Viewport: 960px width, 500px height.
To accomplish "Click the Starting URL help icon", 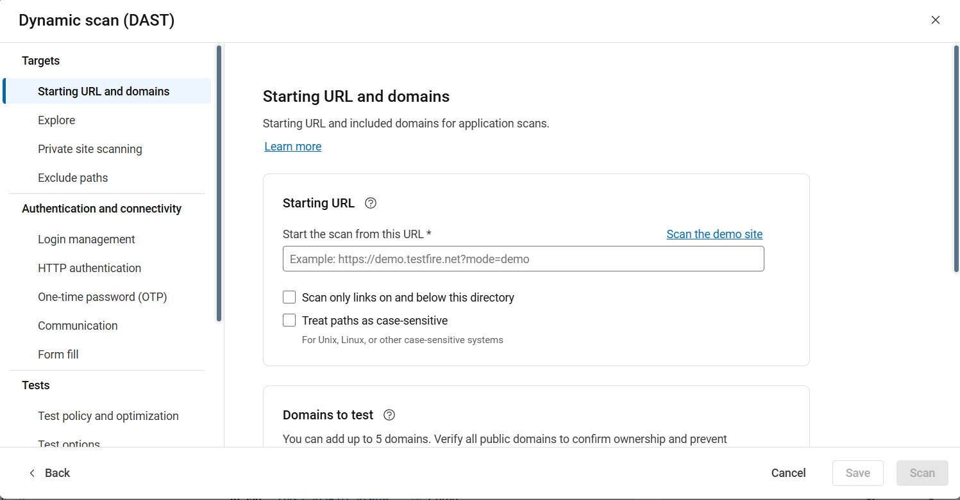I will 371,203.
